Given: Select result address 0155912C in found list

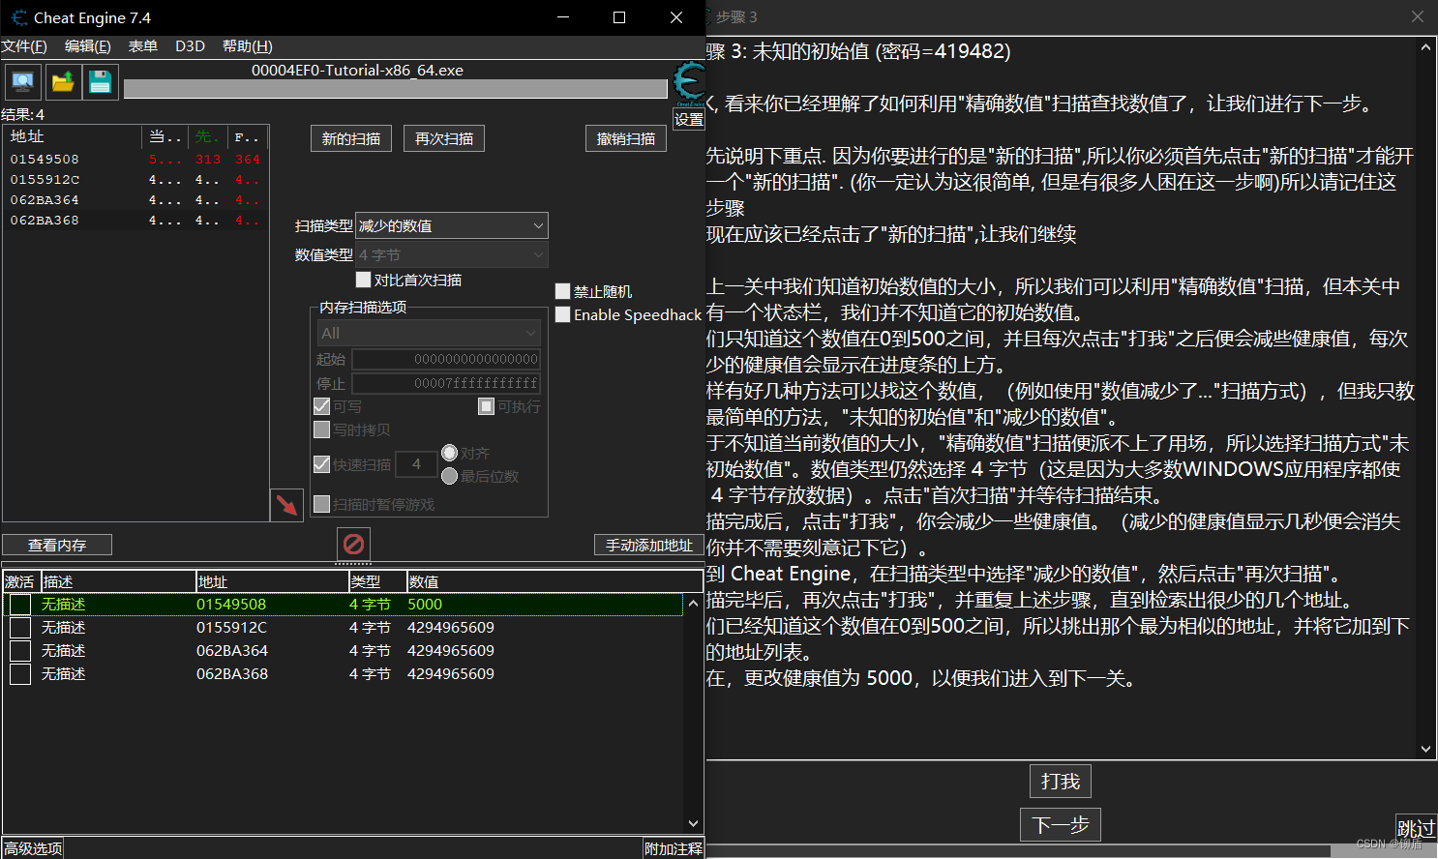Looking at the screenshot, I should tap(45, 180).
